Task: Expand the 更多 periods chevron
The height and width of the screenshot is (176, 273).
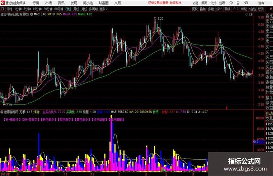Action: (104, 9)
